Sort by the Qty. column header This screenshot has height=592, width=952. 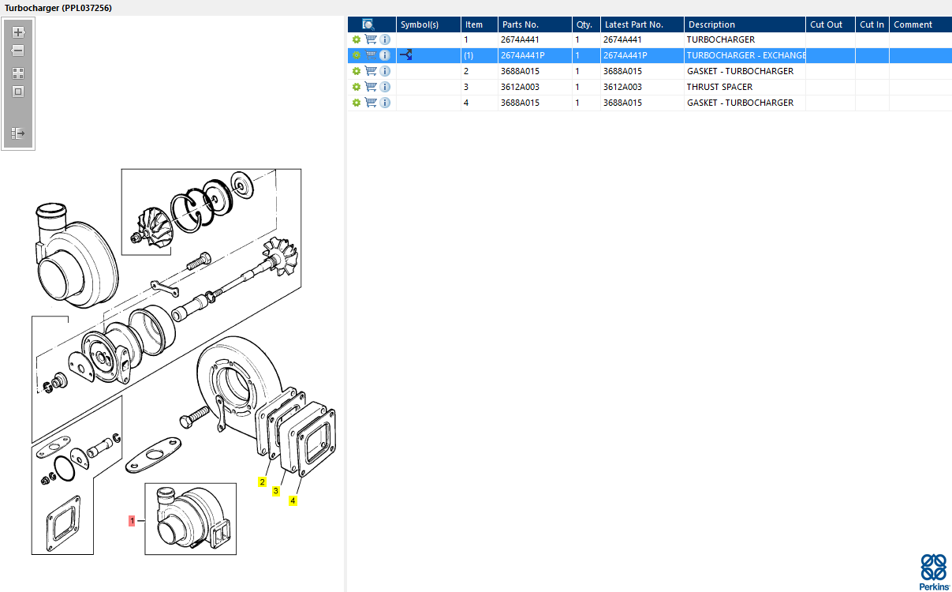[586, 24]
